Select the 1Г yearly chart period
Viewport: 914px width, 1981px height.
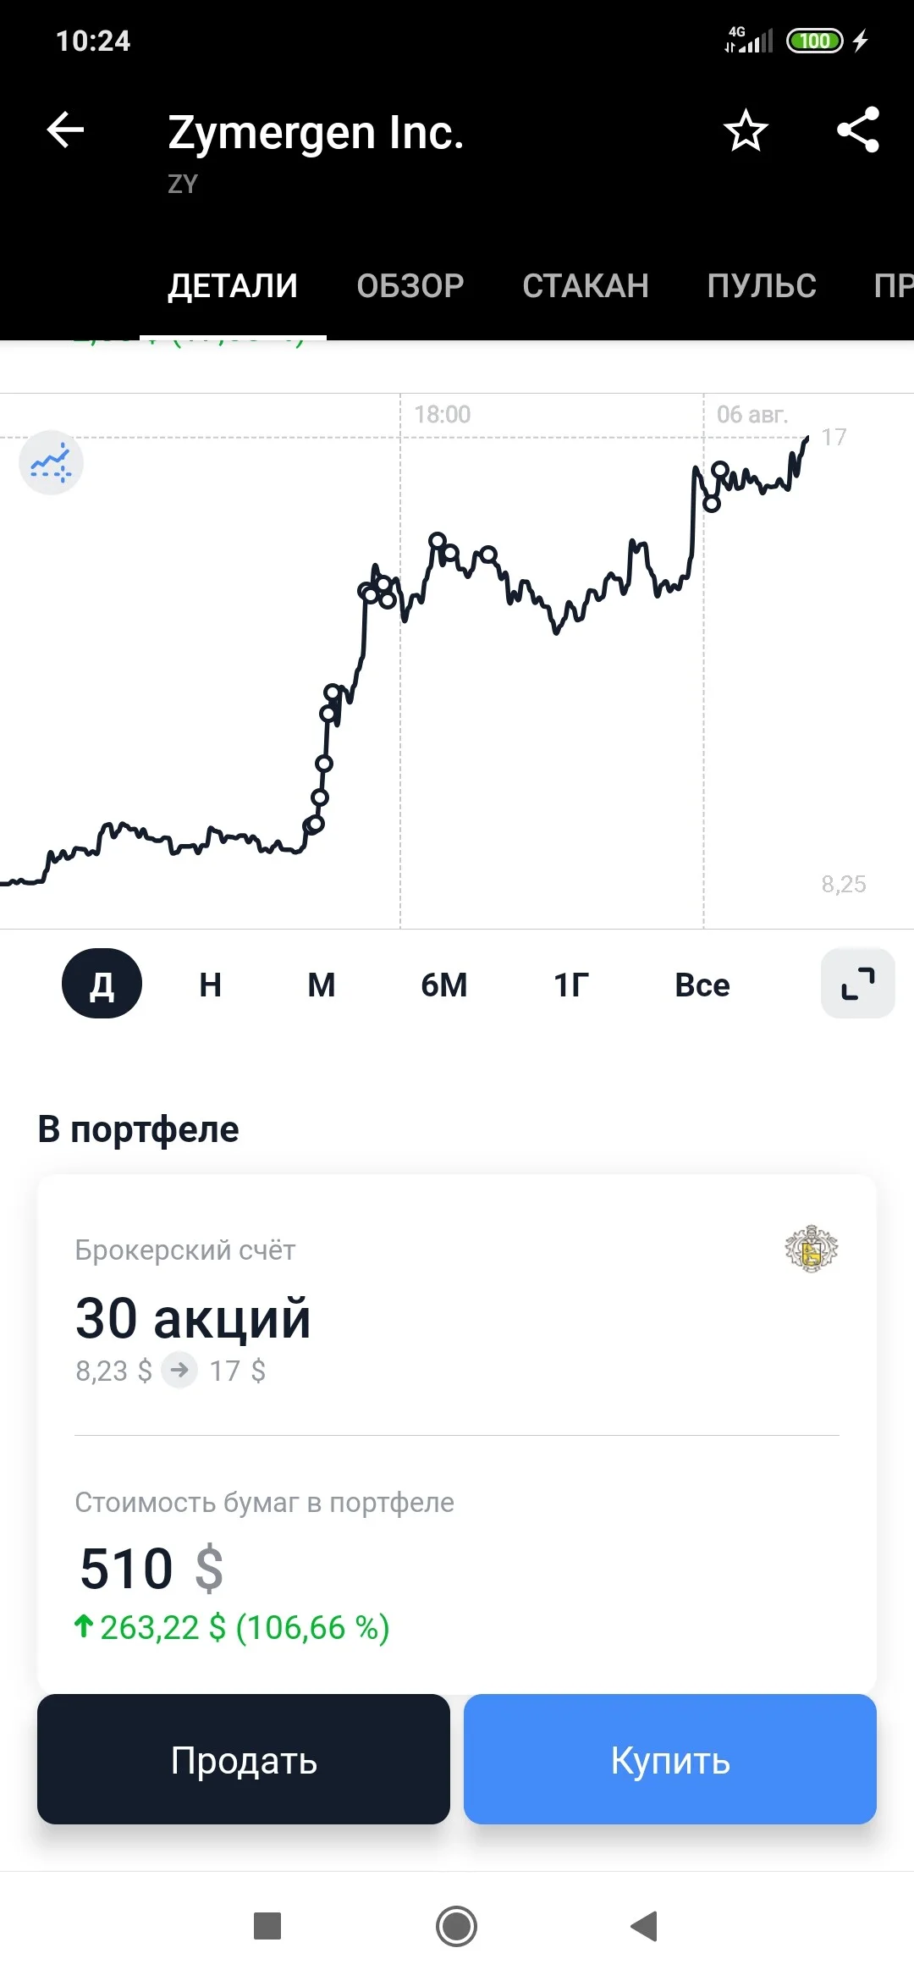point(571,985)
